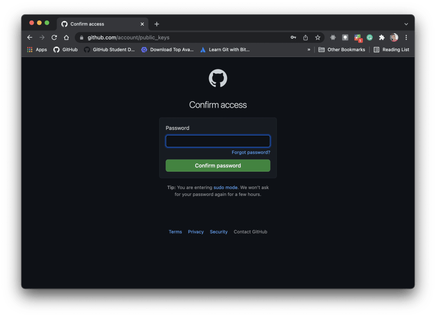Click the green macOS fullscreen button
Image resolution: width=436 pixels, height=317 pixels.
47,23
